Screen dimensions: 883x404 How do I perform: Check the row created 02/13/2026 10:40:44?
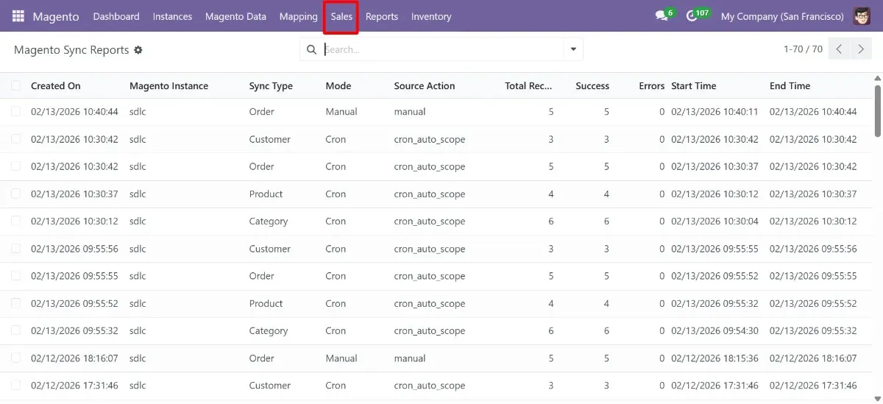coord(16,112)
